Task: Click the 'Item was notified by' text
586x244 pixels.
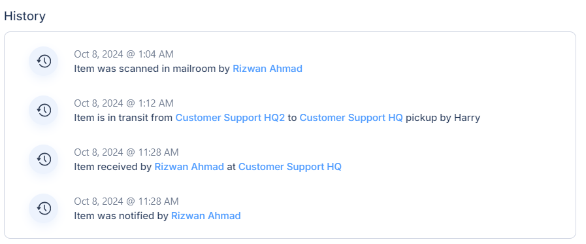Action: coord(121,216)
